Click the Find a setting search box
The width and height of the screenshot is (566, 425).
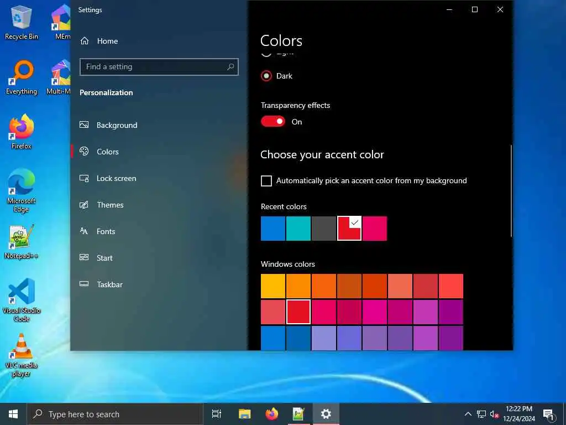point(159,67)
